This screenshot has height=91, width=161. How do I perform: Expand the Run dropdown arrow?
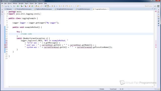[x=20, y=6]
